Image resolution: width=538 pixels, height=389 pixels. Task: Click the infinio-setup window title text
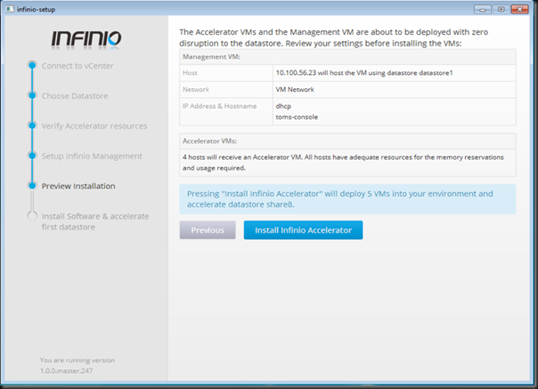(x=36, y=9)
